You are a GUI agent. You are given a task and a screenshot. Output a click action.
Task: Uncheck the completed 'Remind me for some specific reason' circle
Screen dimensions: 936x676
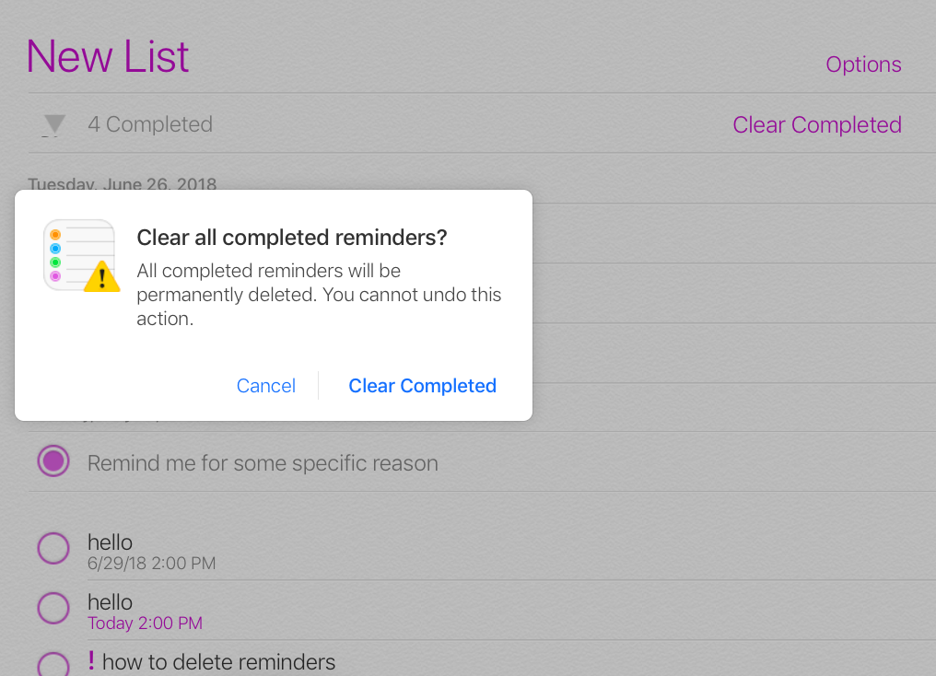53,461
